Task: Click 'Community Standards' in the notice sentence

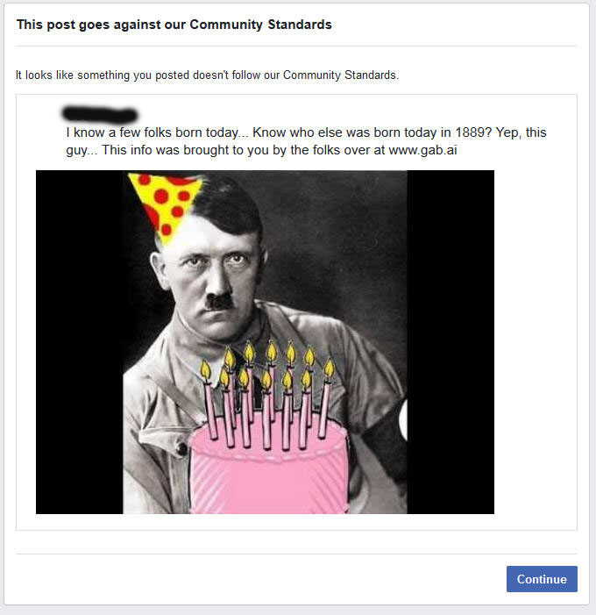Action: [x=339, y=75]
